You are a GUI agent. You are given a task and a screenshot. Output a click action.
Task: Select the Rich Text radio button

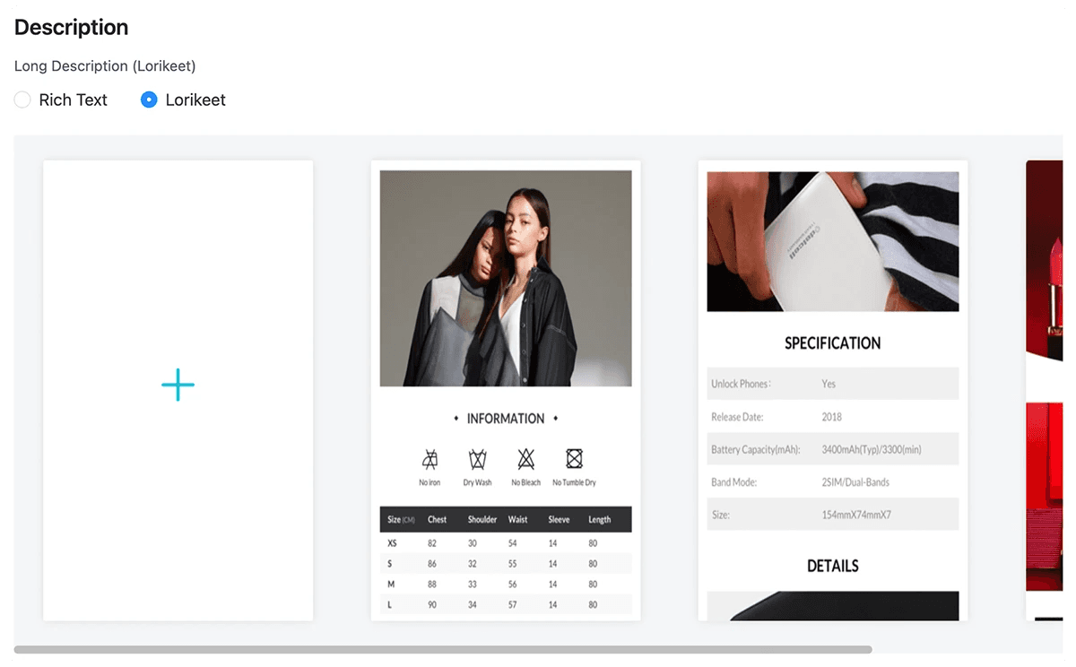(x=22, y=100)
